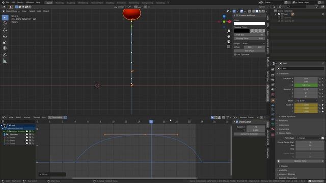Image resolution: width=326 pixels, height=183 pixels.
Task: Enable the Screencast Keys checkbox in panel header
Action: pyautogui.click(x=237, y=15)
